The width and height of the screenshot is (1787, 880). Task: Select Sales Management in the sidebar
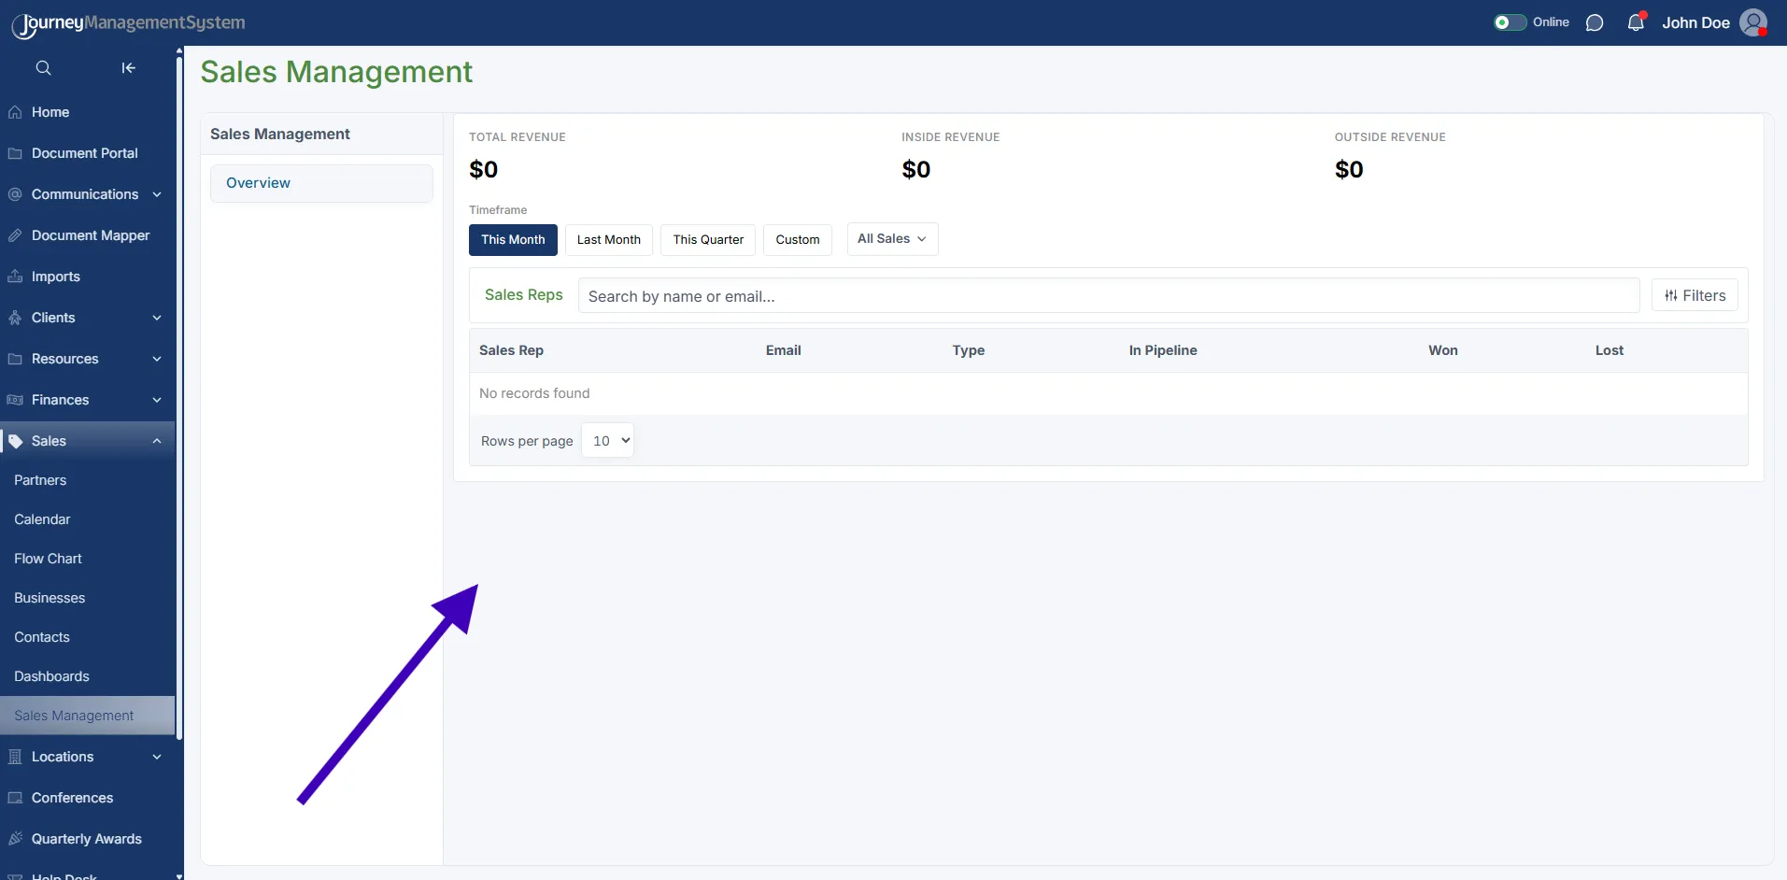point(87,716)
